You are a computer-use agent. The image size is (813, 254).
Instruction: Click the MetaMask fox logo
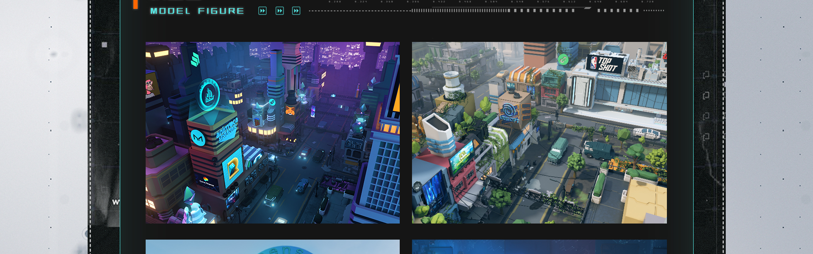(x=290, y=111)
